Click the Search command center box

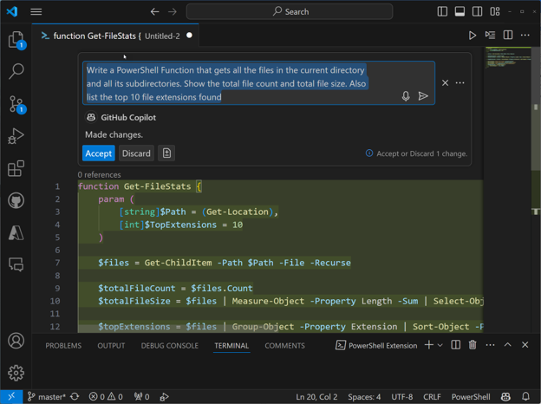coord(289,12)
